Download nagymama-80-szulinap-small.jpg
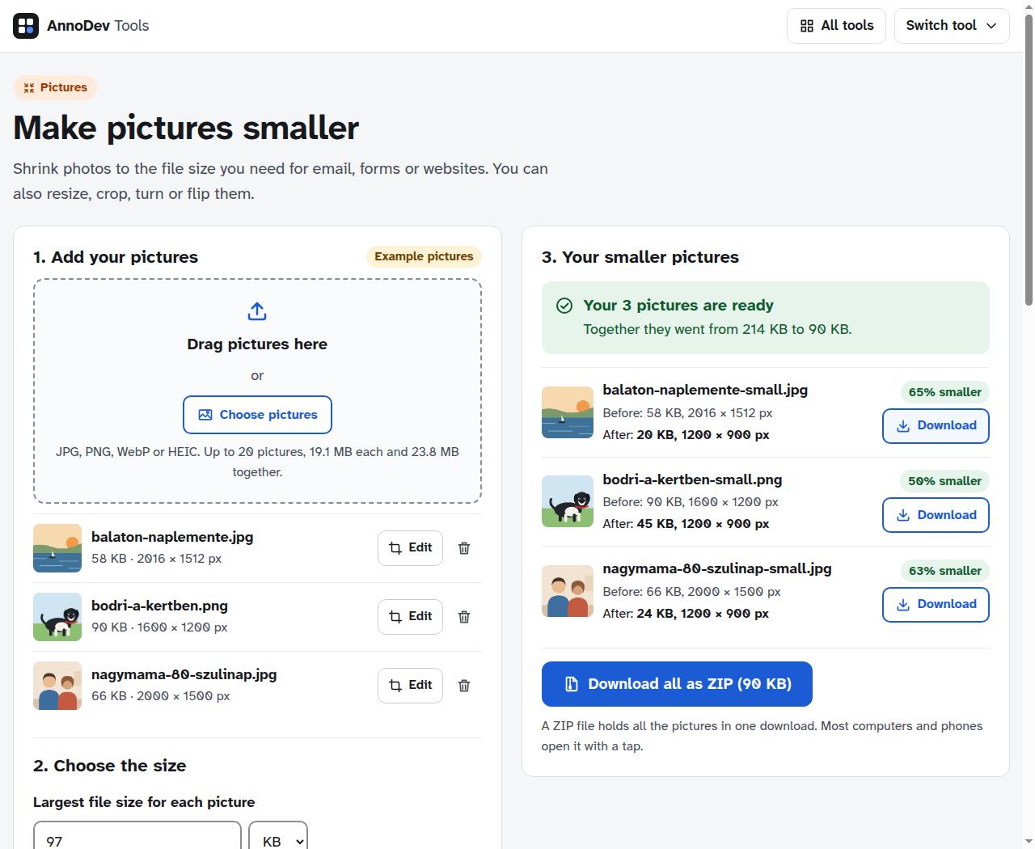 (x=936, y=605)
